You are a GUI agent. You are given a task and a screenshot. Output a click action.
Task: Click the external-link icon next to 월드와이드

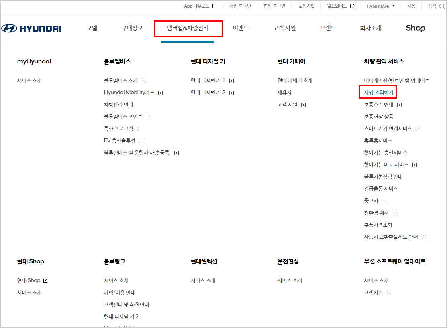click(x=352, y=6)
